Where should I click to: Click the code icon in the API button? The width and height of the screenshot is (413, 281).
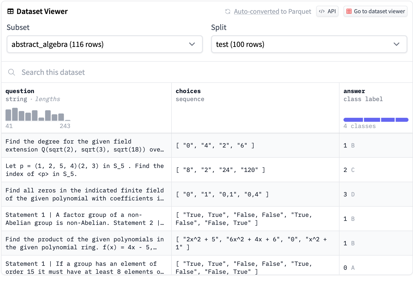[322, 11]
